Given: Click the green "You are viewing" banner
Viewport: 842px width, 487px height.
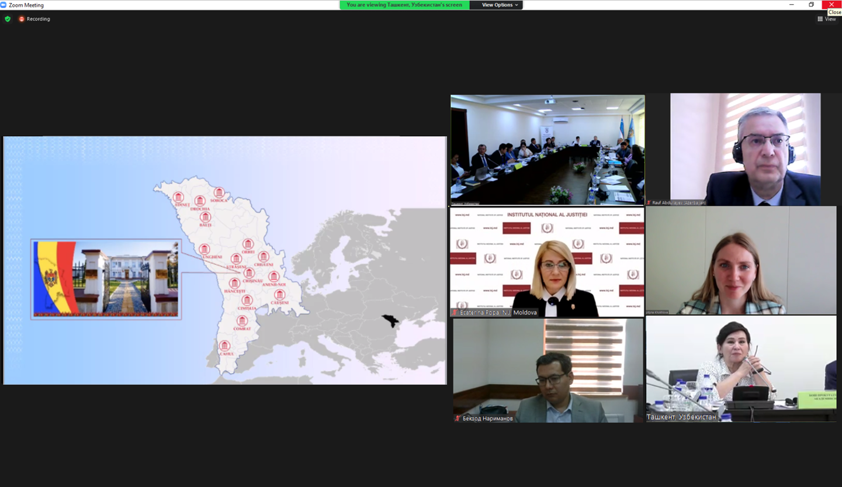Looking at the screenshot, I should pyautogui.click(x=404, y=5).
